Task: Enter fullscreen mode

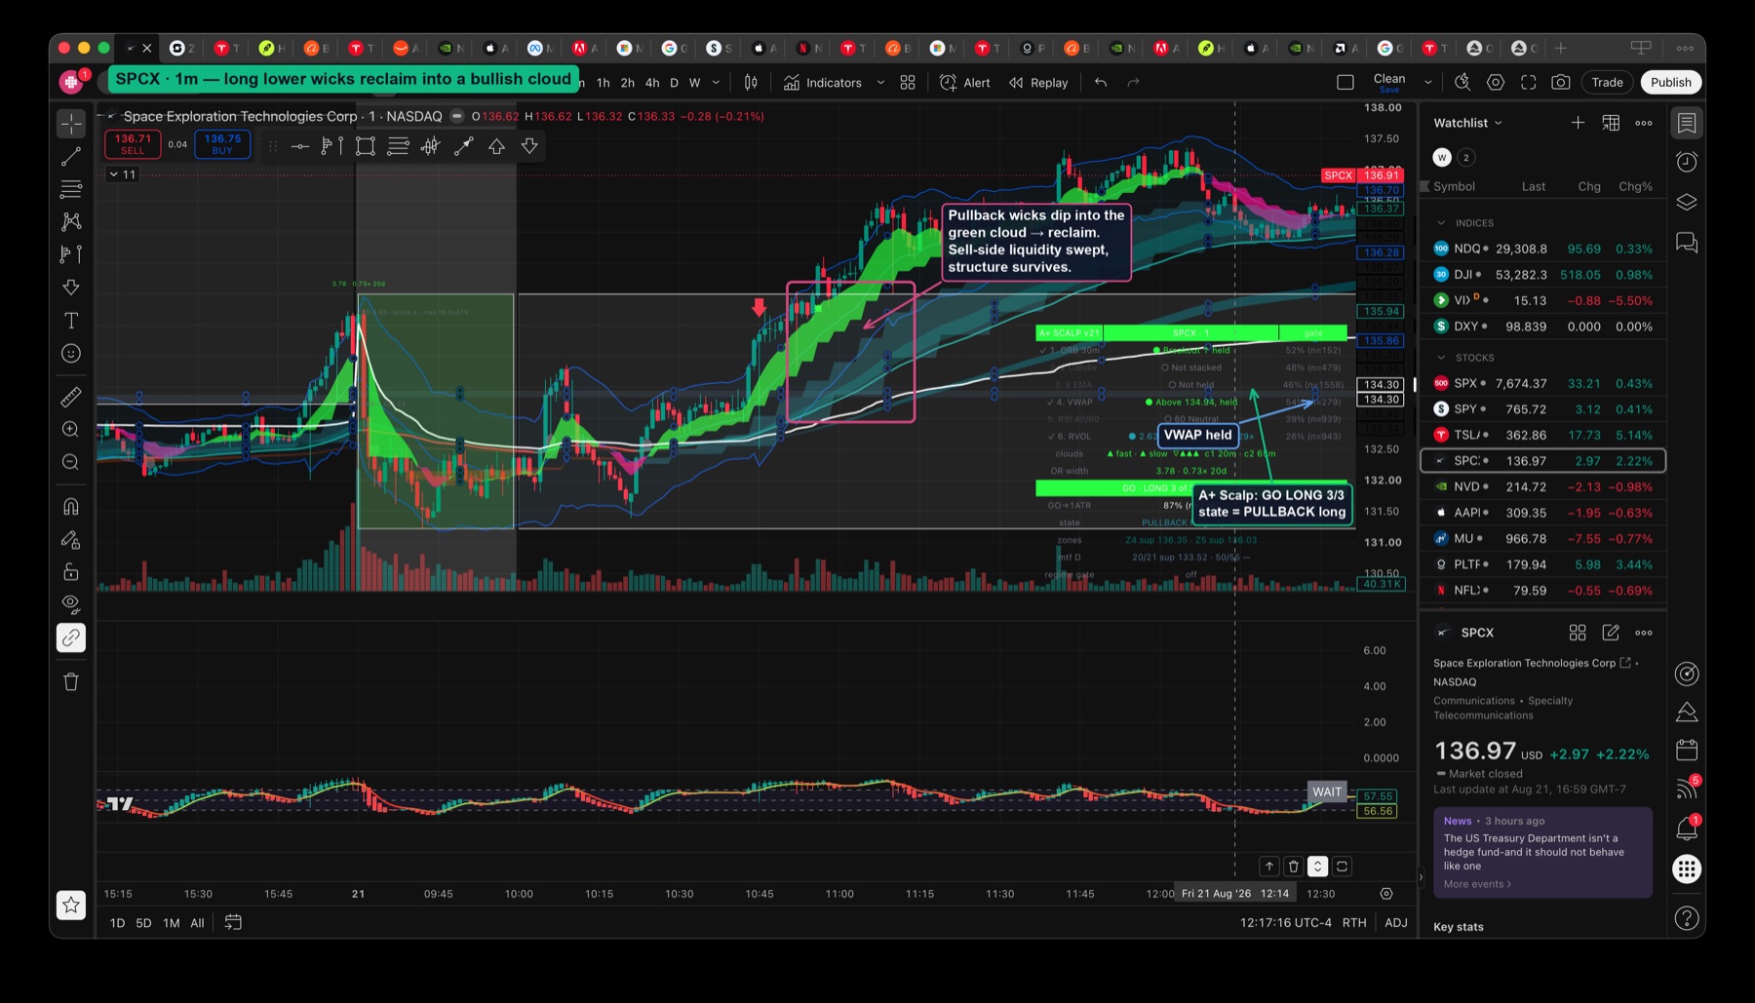Action: 1529,83
